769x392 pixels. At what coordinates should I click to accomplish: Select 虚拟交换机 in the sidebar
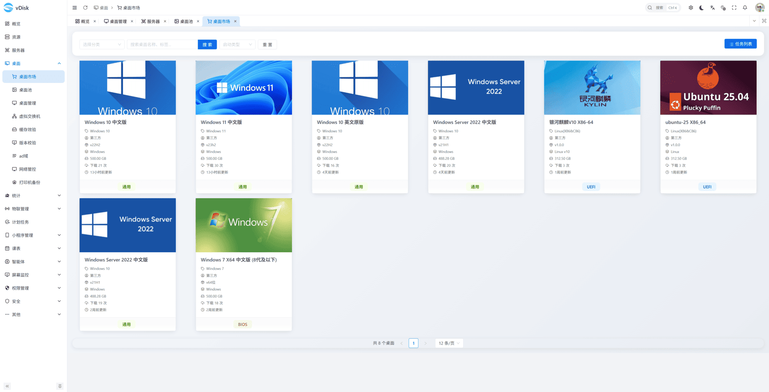coord(33,116)
